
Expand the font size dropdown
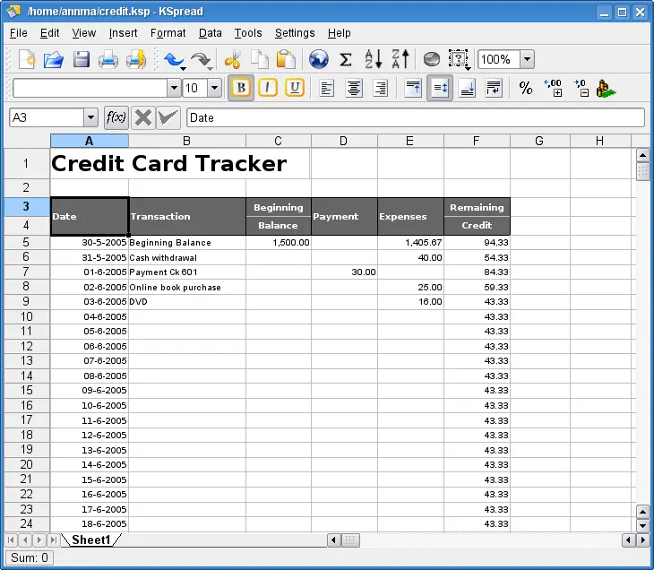pos(215,88)
